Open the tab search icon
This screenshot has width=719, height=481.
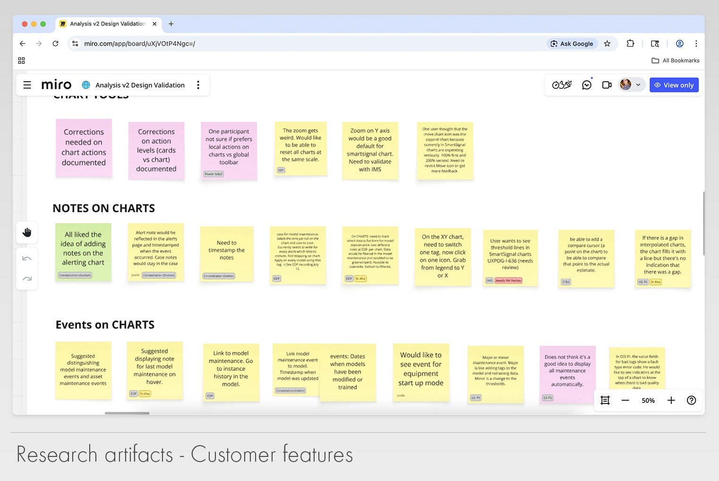point(655,43)
